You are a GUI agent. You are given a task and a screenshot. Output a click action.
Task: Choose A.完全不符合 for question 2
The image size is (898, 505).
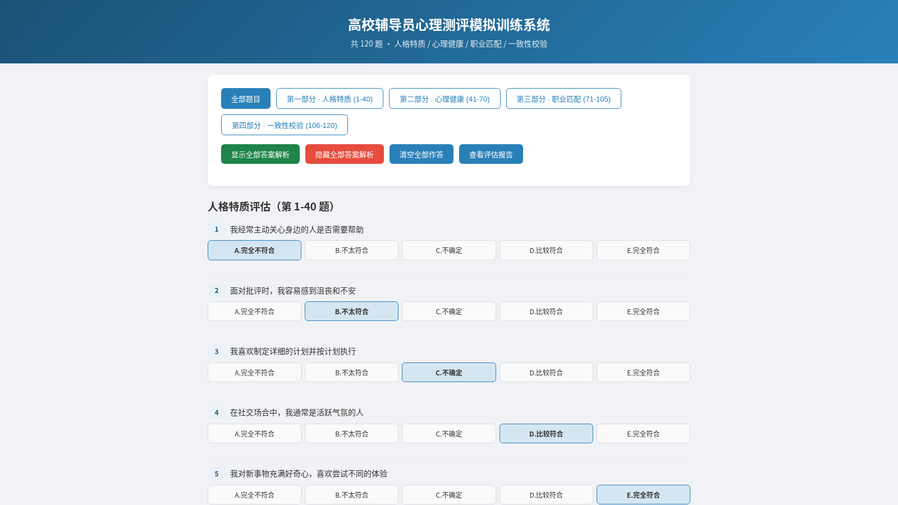[254, 311]
